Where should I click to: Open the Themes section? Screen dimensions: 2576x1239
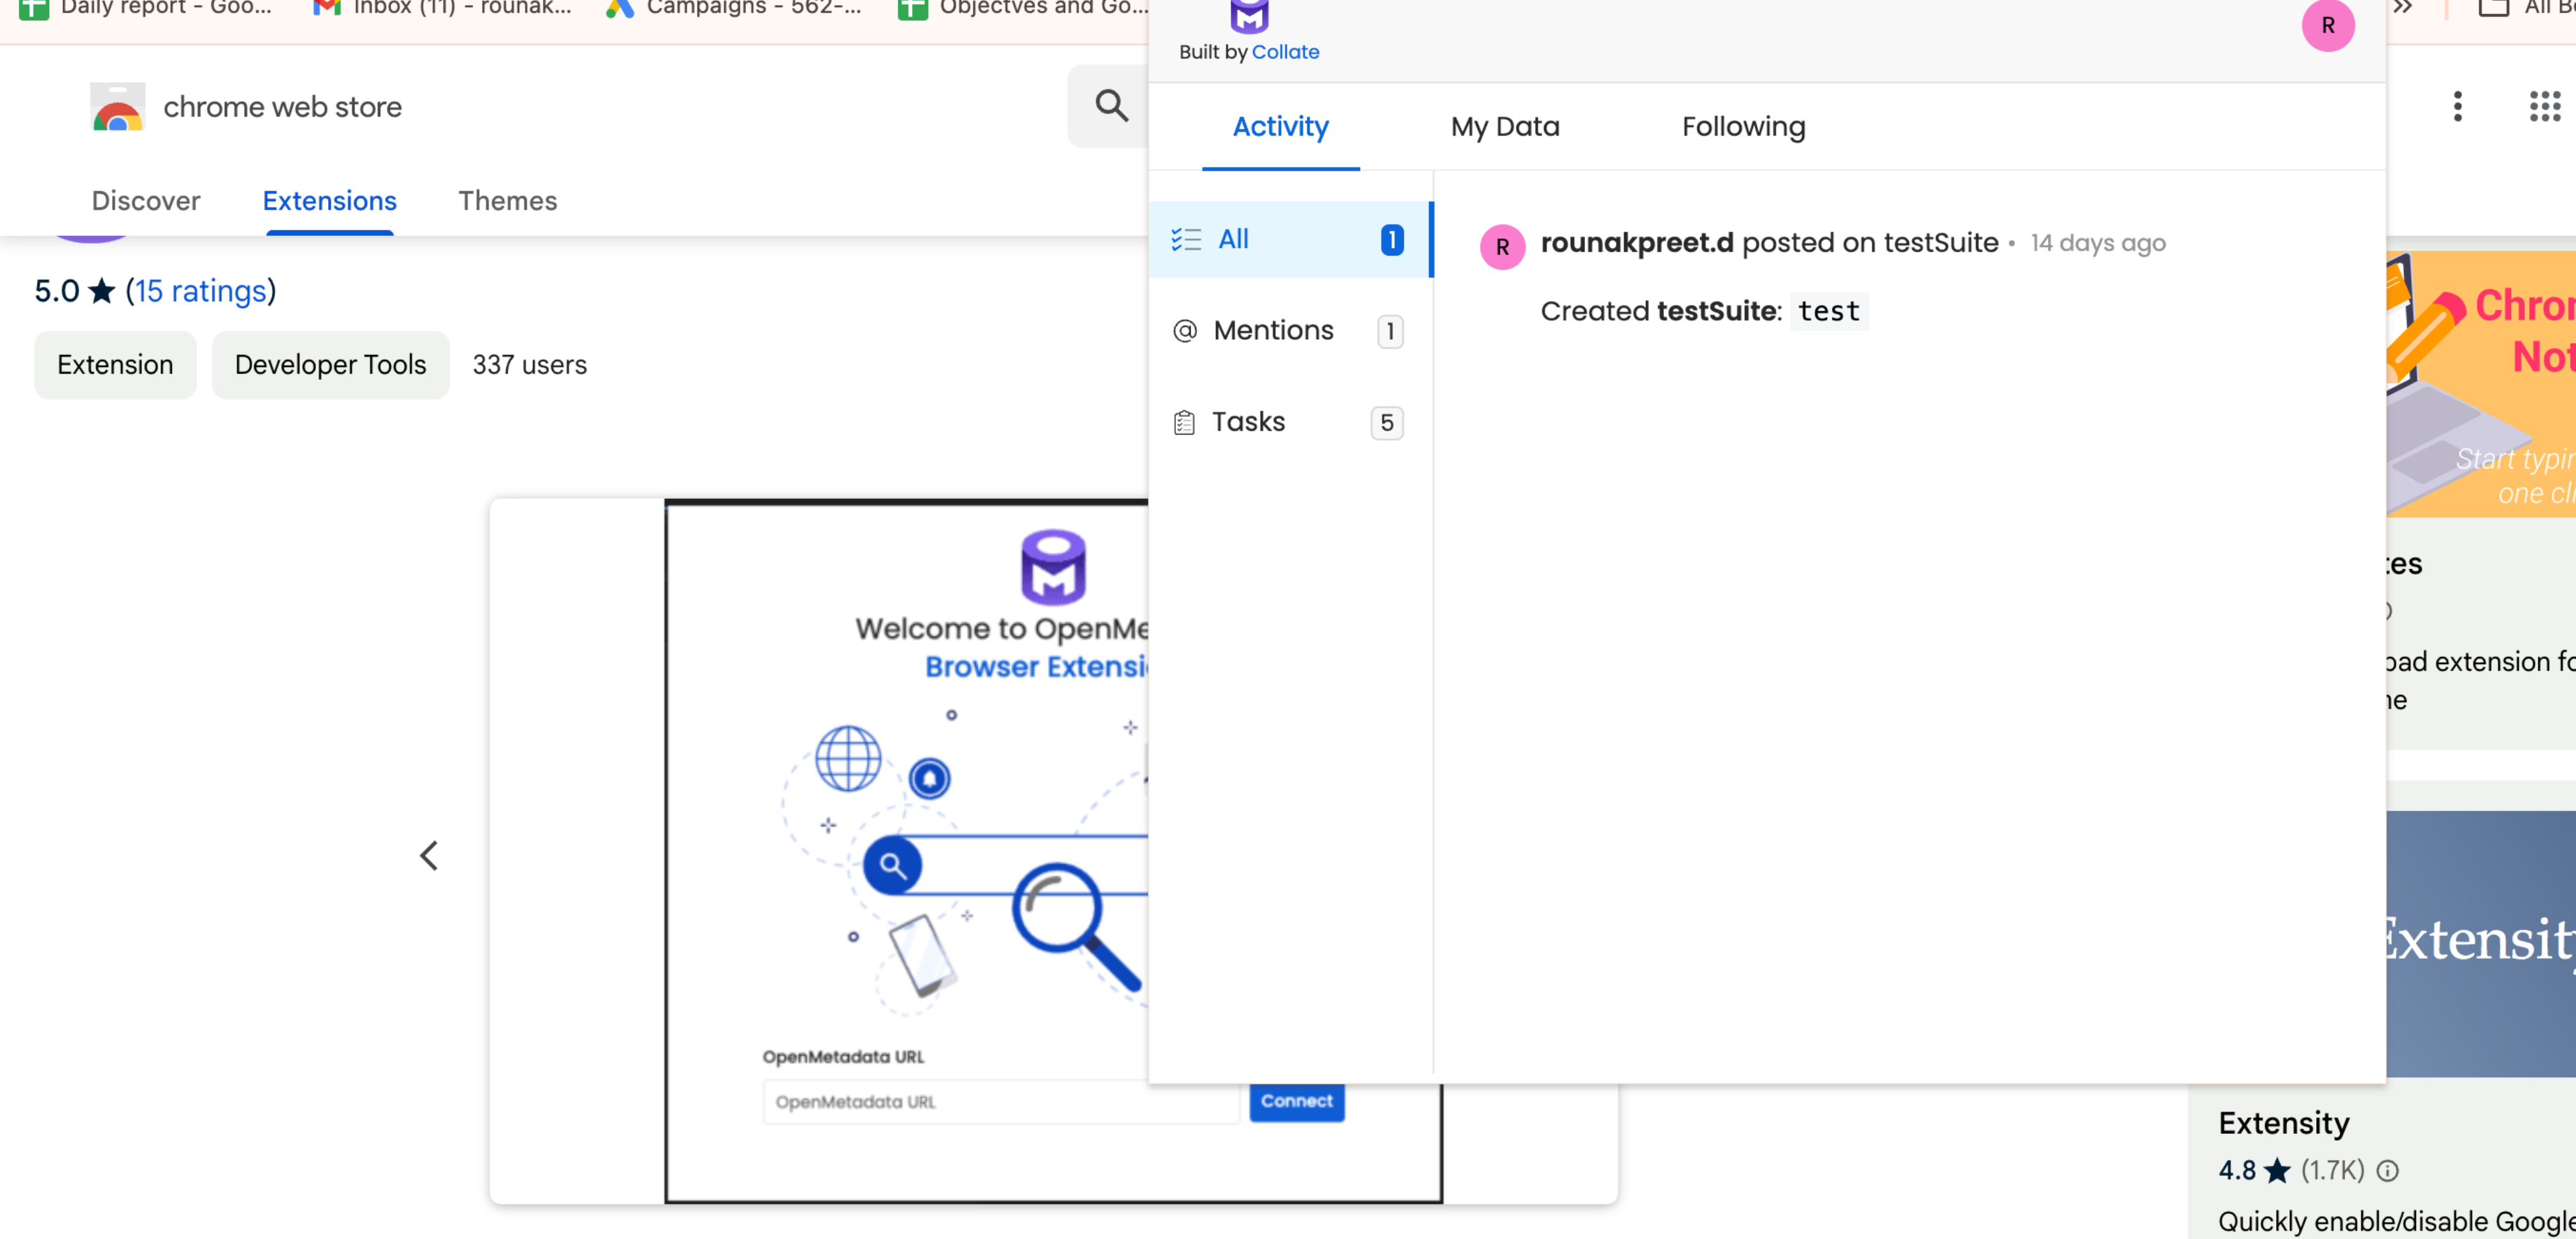pos(507,201)
